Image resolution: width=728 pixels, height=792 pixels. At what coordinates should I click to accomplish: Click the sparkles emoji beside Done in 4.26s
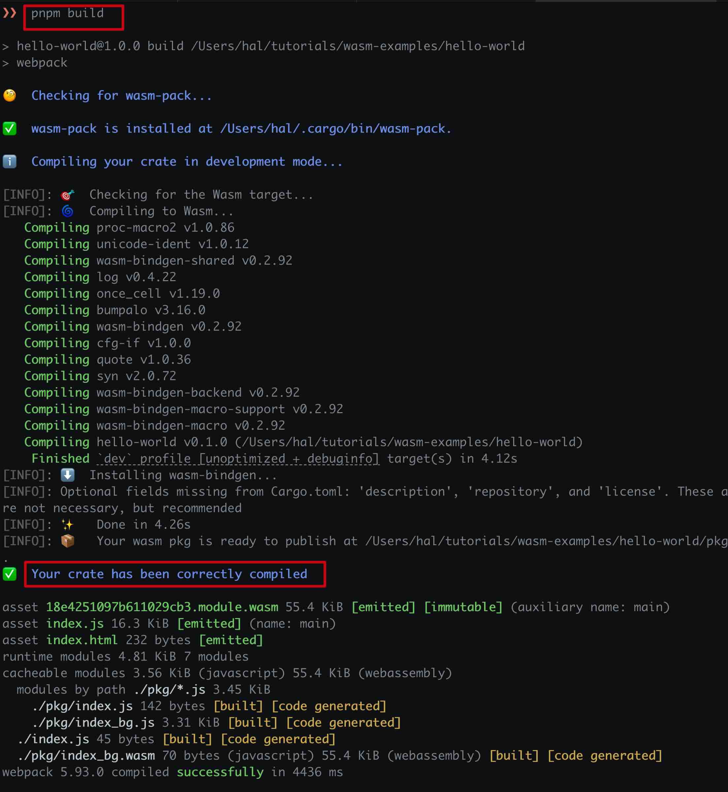tap(67, 525)
